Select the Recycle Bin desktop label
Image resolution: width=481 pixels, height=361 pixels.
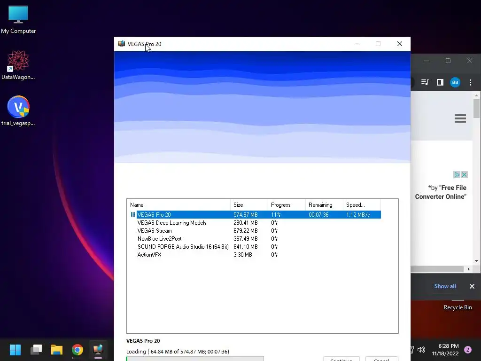click(458, 307)
